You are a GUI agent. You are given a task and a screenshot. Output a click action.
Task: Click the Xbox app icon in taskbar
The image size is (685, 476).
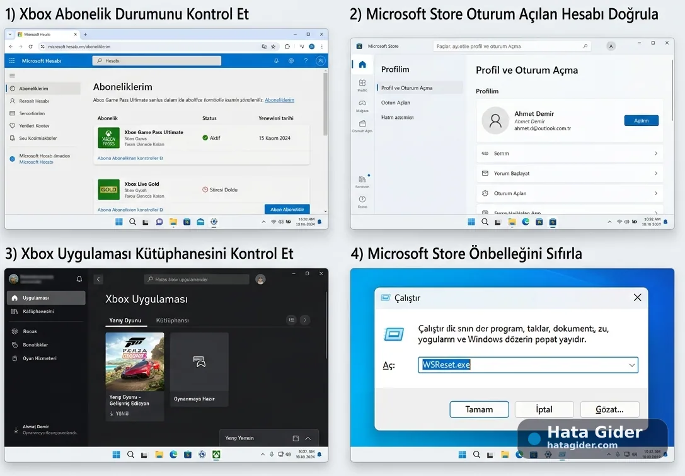point(216,455)
